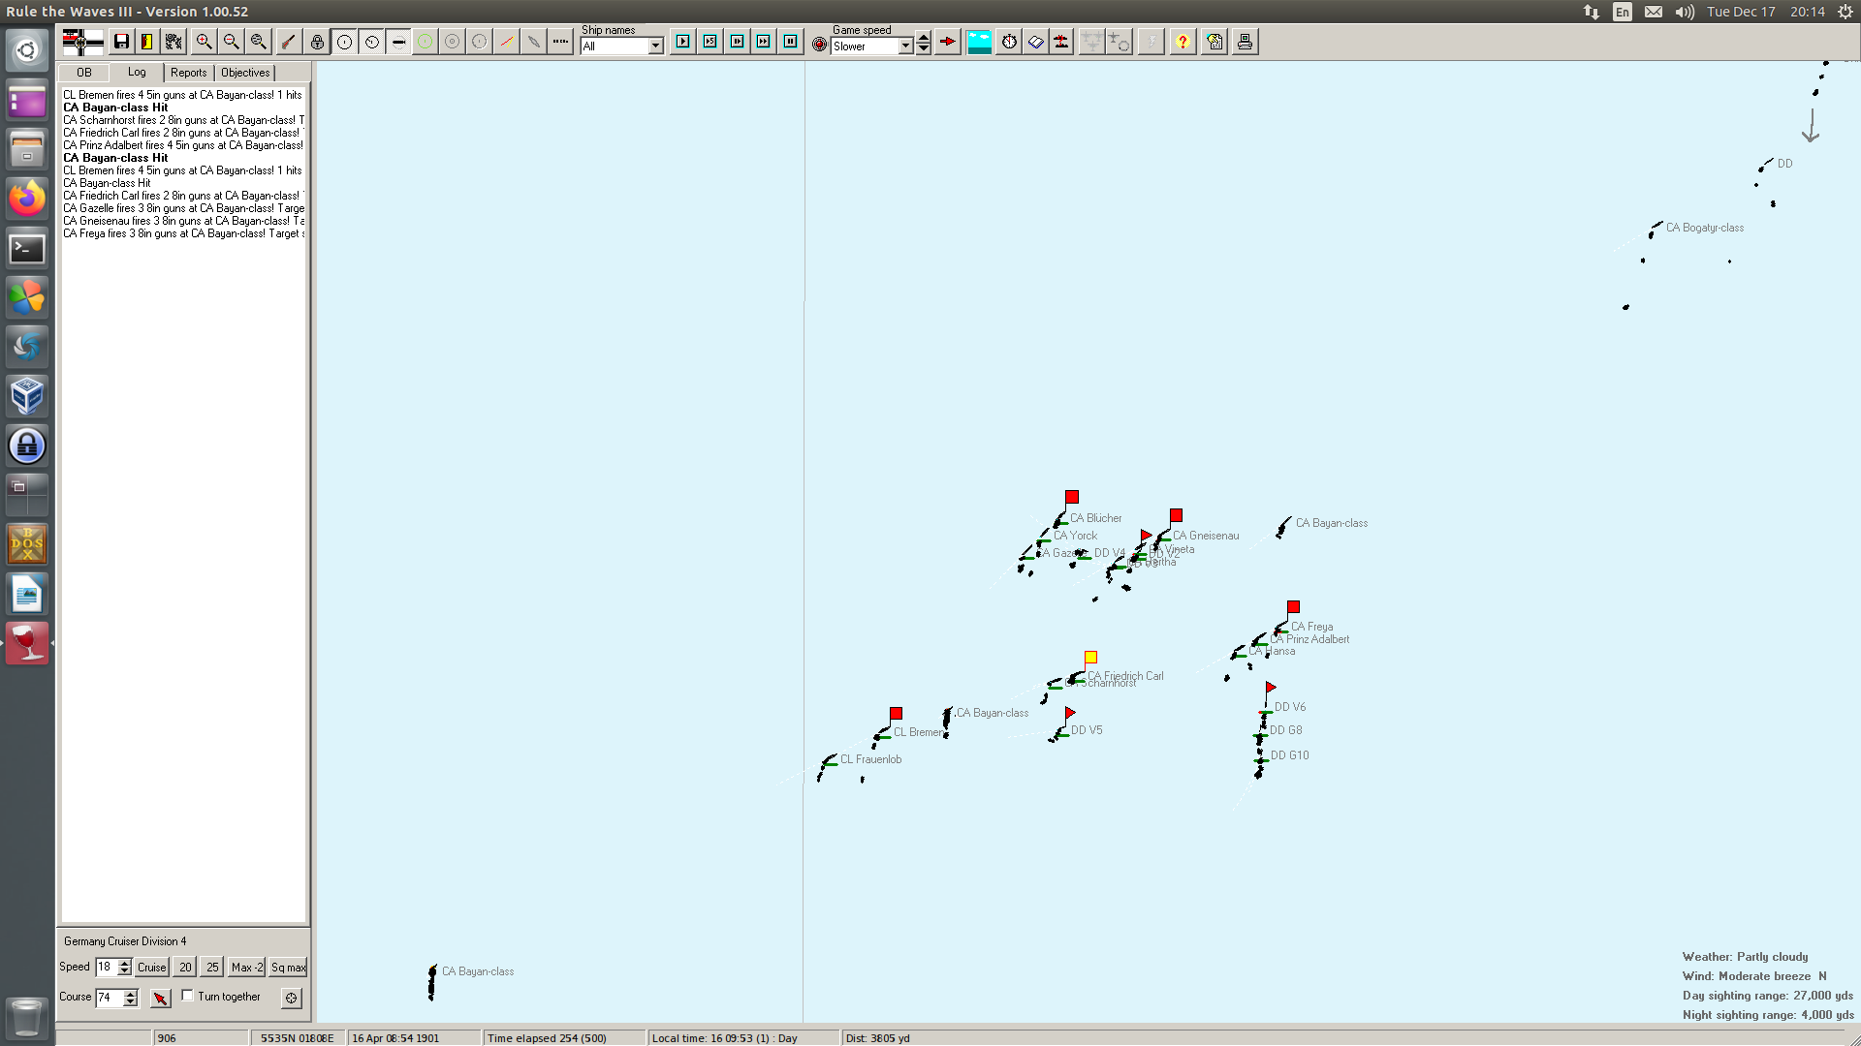Viewport: 1861px width, 1046px height.
Task: Click the stopwatch timer icon
Action: 1009,42
